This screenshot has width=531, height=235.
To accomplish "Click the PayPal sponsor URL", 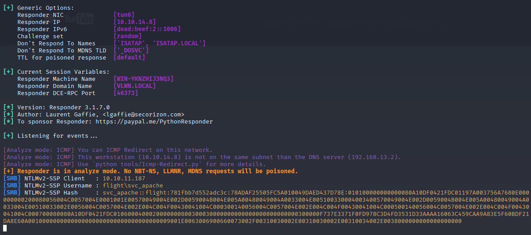I will (154, 122).
